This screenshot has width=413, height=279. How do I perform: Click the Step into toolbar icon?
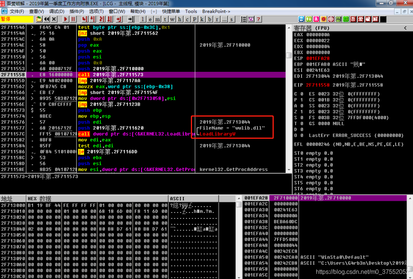tap(85, 19)
